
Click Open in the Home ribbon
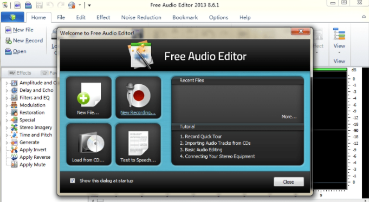(x=16, y=51)
